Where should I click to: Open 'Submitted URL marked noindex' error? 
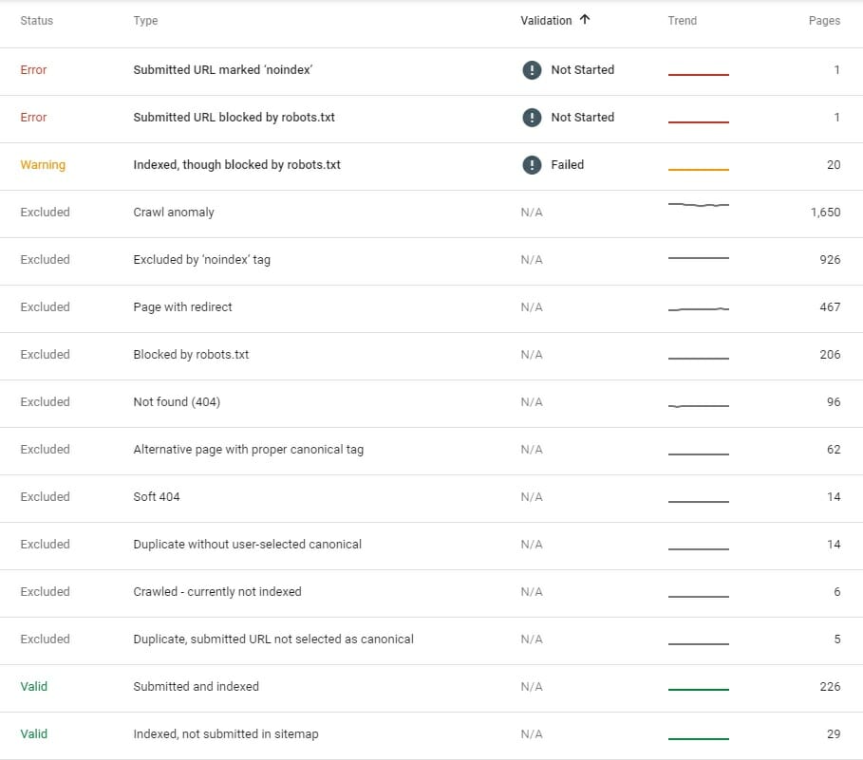click(223, 69)
